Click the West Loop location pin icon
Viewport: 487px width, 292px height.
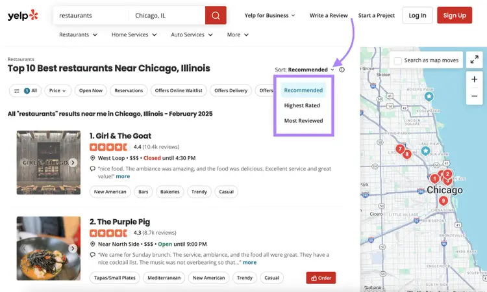pos(93,158)
